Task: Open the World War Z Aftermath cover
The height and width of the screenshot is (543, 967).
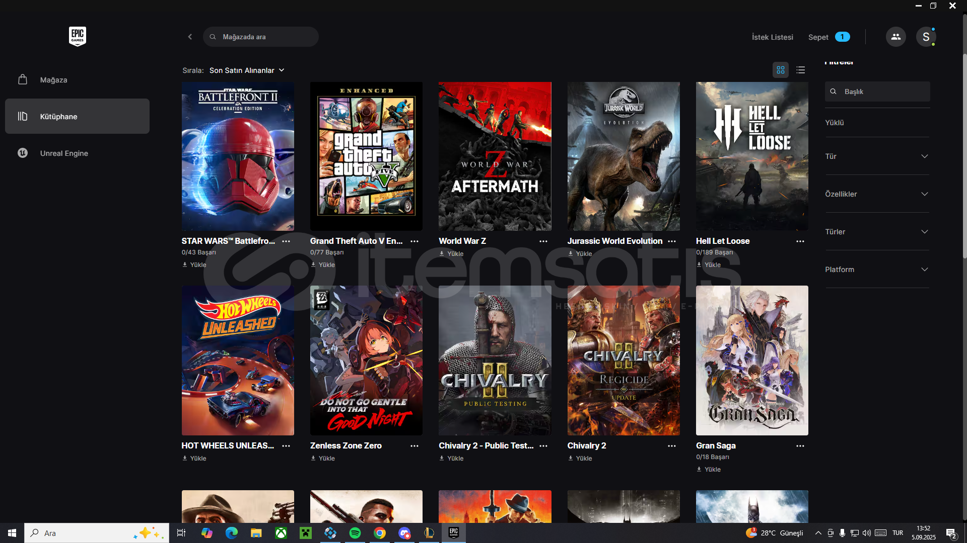Action: point(495,156)
